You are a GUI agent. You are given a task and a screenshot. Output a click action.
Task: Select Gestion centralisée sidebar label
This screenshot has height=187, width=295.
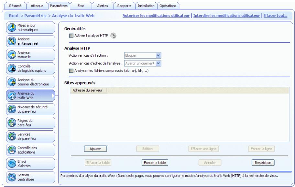tap(26, 177)
